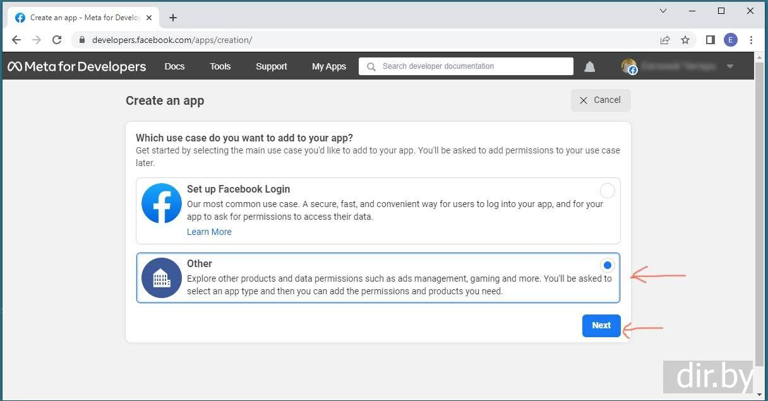Open the tab search chevron

663,11
